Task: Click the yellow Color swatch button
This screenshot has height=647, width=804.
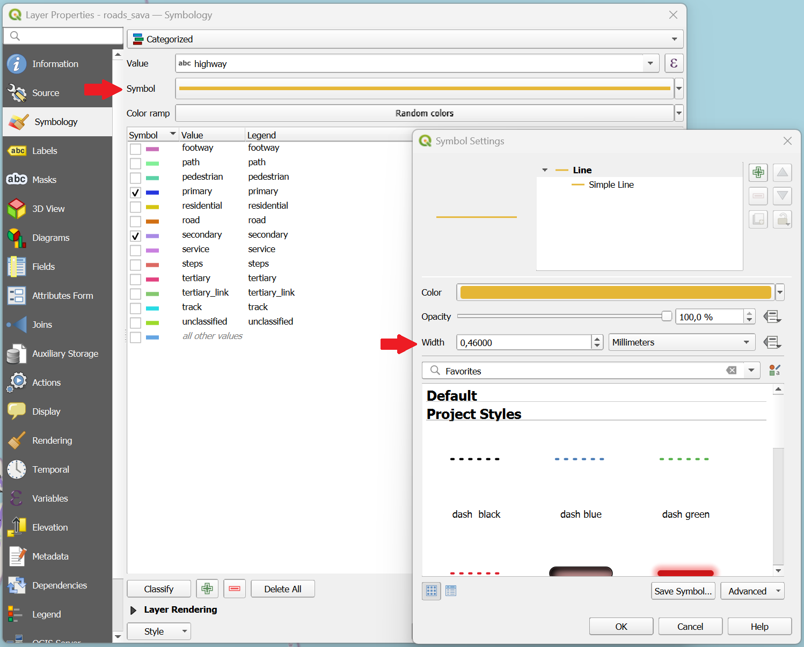Action: point(615,292)
